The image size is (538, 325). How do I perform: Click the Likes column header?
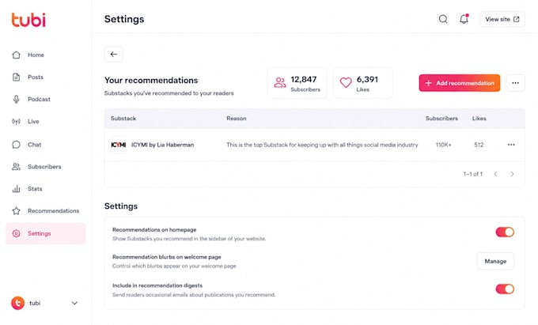[x=479, y=119]
